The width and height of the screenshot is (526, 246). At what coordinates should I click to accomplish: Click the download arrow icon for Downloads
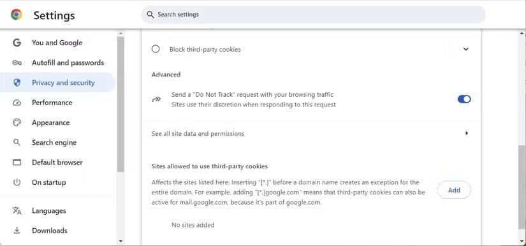click(17, 231)
